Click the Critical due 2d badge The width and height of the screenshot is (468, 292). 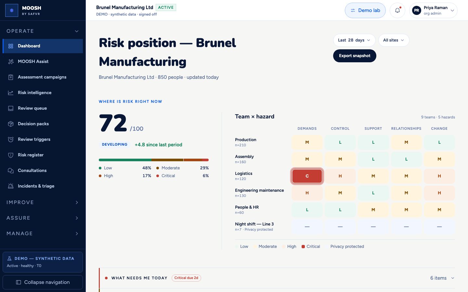pyautogui.click(x=186, y=278)
